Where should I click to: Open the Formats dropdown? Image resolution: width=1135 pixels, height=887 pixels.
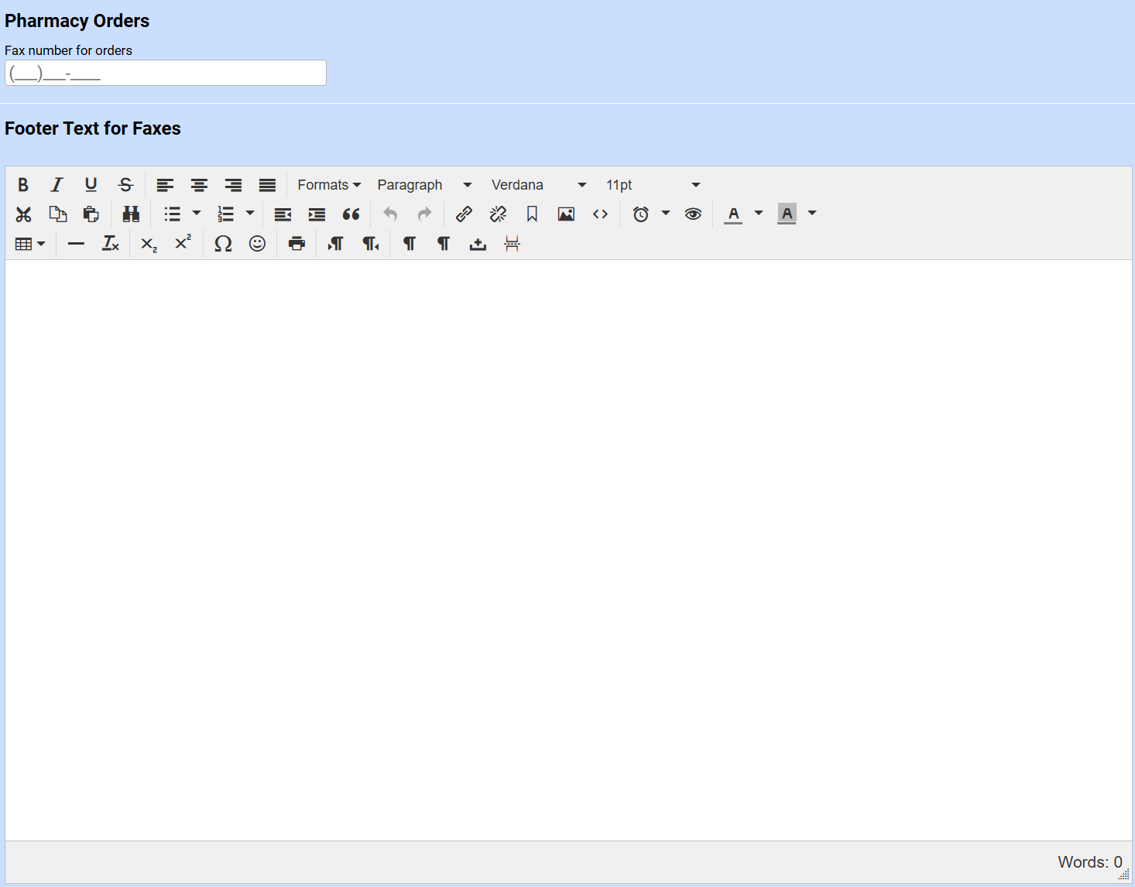[x=329, y=185]
